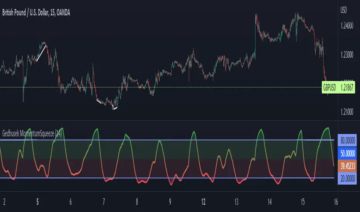Click the 20.00000 lower band level label
The image size is (360, 212).
click(x=347, y=178)
